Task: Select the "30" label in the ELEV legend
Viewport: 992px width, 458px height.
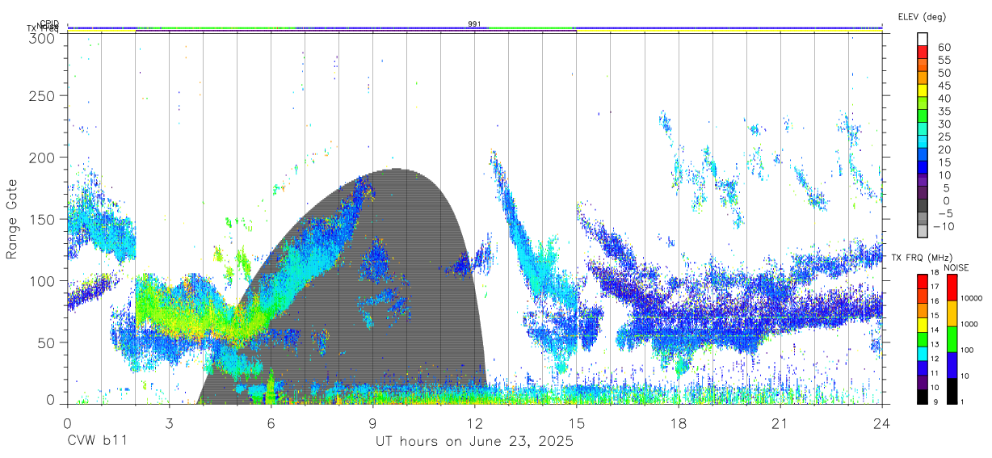Action: 944,124
